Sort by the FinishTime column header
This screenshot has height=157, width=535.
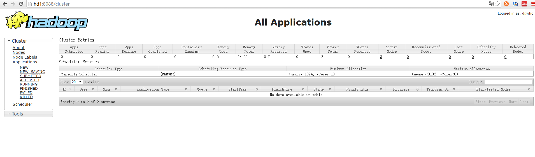click(x=284, y=89)
